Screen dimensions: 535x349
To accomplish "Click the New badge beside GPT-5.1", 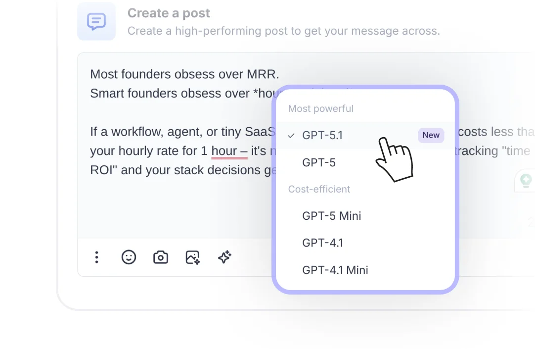I will (x=431, y=135).
